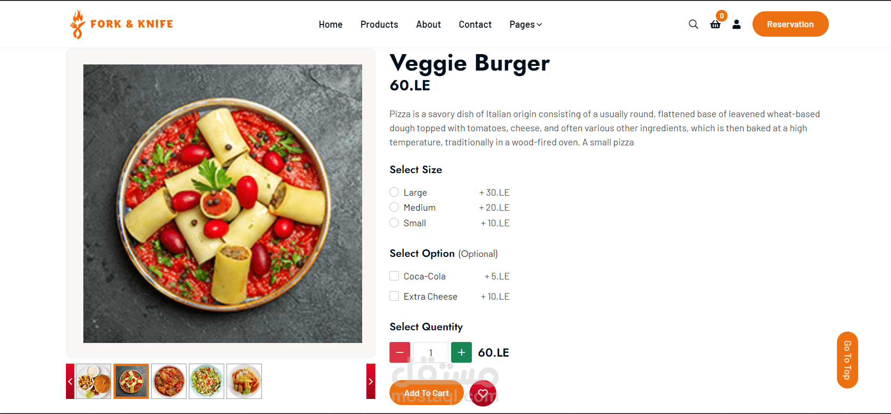891x414 pixels.
Task: Add to wishlist with heart icon
Action: [x=483, y=393]
